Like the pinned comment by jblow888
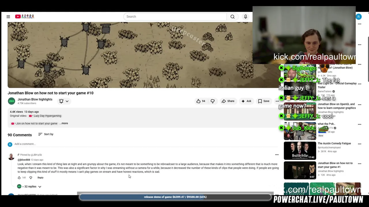This screenshot has height=207, width=369. point(19,178)
